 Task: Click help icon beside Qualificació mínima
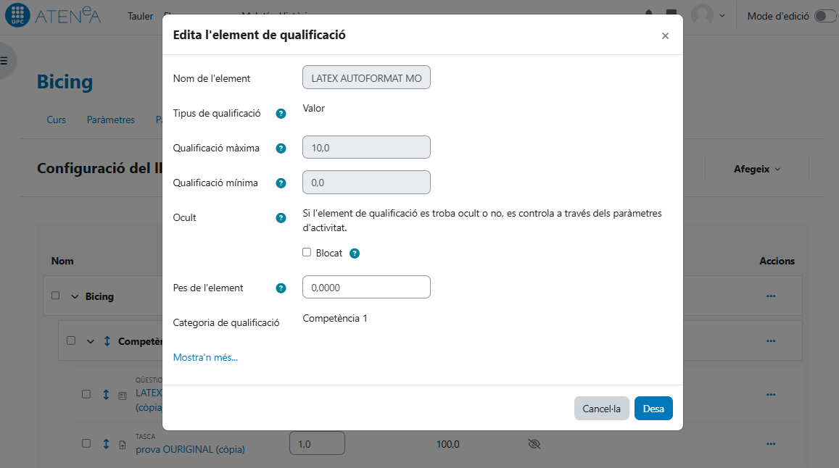[281, 183]
